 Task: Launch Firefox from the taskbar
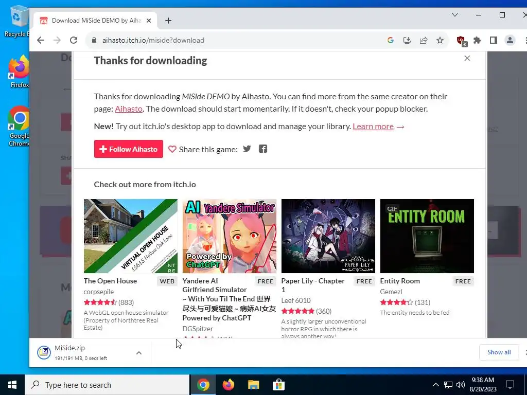pos(228,385)
